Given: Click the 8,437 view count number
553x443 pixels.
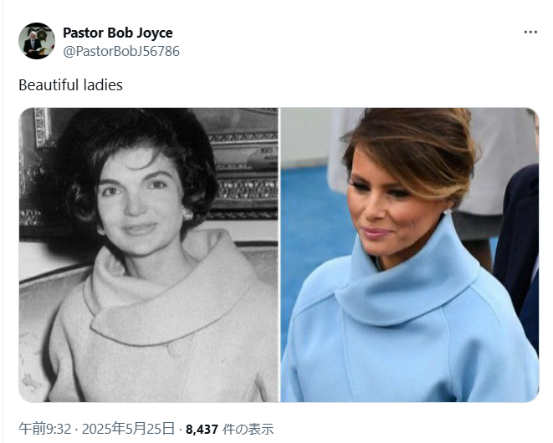Looking at the screenshot, I should point(202,430).
